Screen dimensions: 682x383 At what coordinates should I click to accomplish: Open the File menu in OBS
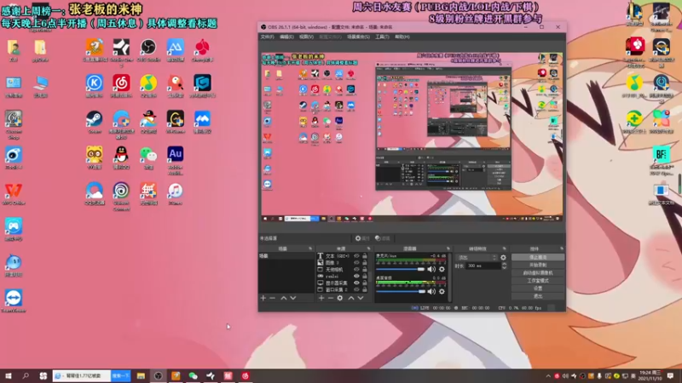point(267,37)
